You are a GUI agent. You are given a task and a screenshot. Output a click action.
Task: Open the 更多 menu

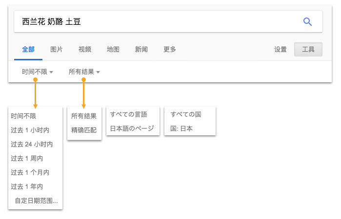170,49
